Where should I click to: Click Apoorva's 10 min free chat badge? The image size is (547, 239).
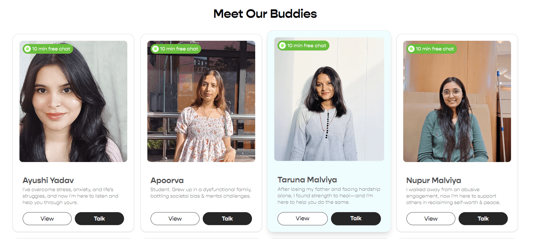[175, 49]
